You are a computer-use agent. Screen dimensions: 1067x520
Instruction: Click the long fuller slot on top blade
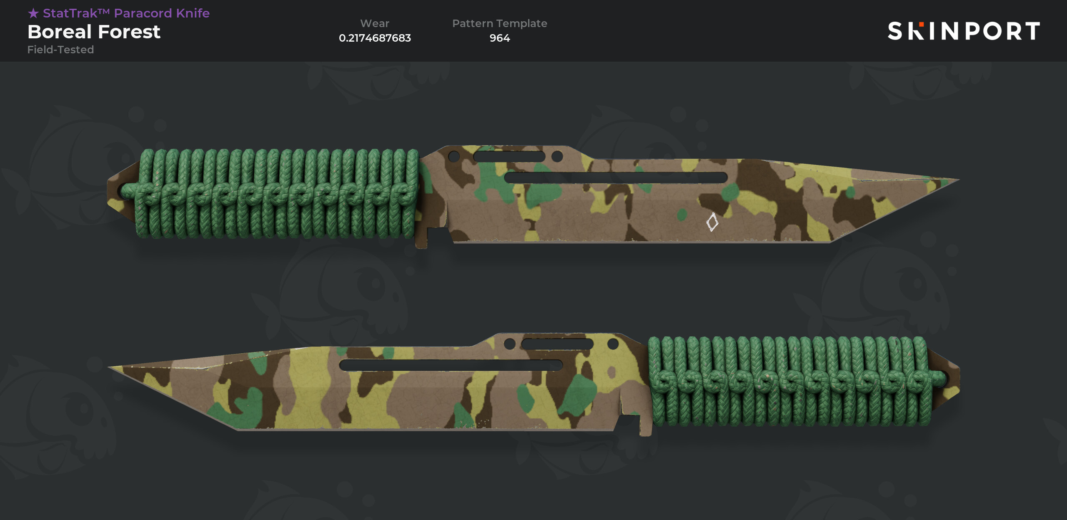tap(616, 177)
